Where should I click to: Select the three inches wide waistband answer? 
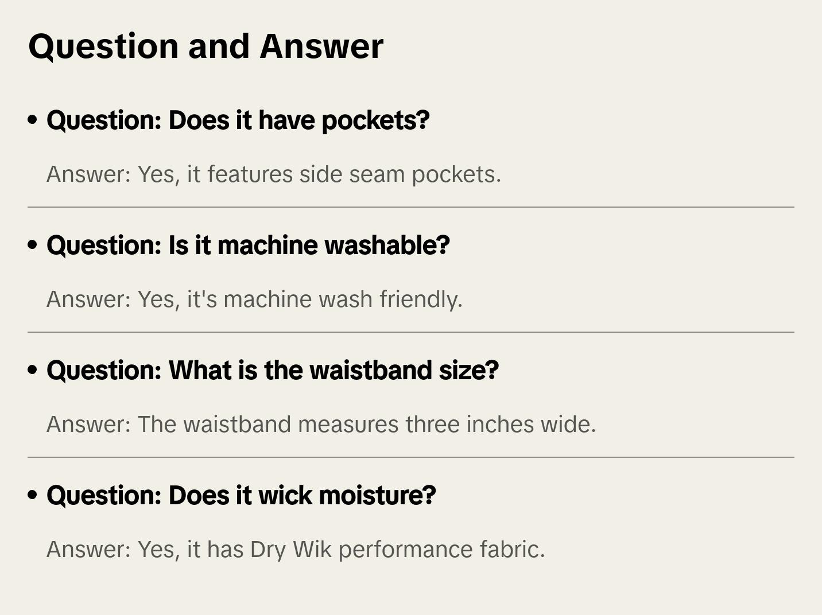tap(321, 425)
